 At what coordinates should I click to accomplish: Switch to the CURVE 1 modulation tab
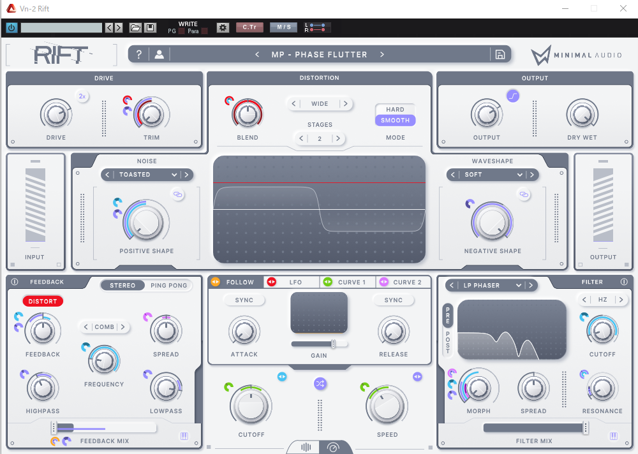pyautogui.click(x=348, y=282)
